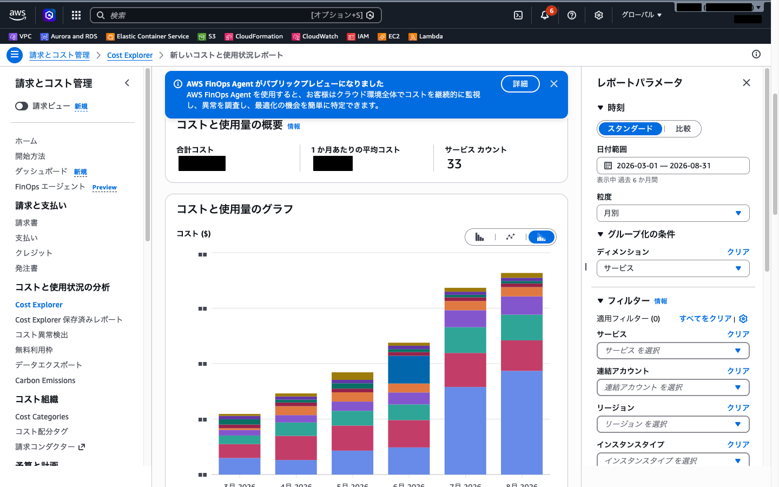Dismiss the FinOps Agent banner

[554, 84]
